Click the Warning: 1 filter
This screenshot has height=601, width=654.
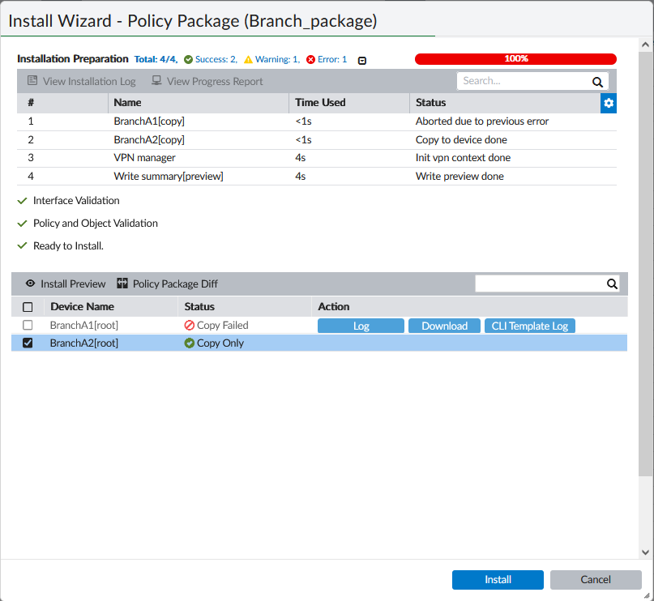tap(272, 59)
